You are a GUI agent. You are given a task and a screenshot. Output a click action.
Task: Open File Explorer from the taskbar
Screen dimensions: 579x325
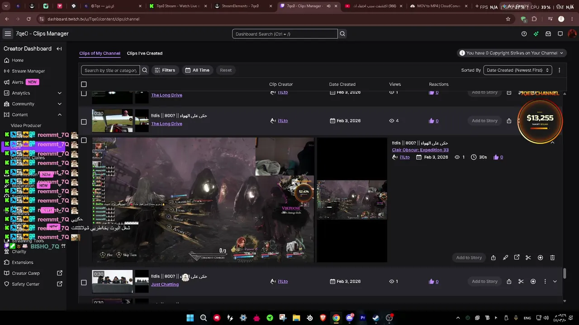296,318
